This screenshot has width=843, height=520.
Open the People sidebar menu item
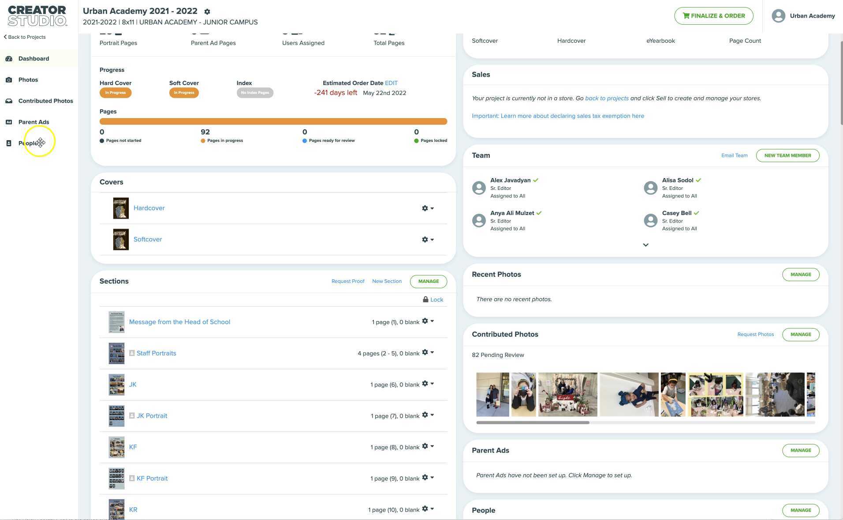click(x=29, y=143)
